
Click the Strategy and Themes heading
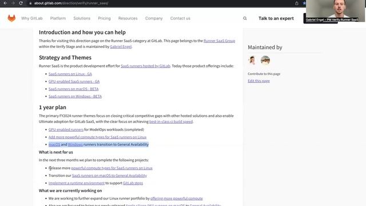click(65, 57)
